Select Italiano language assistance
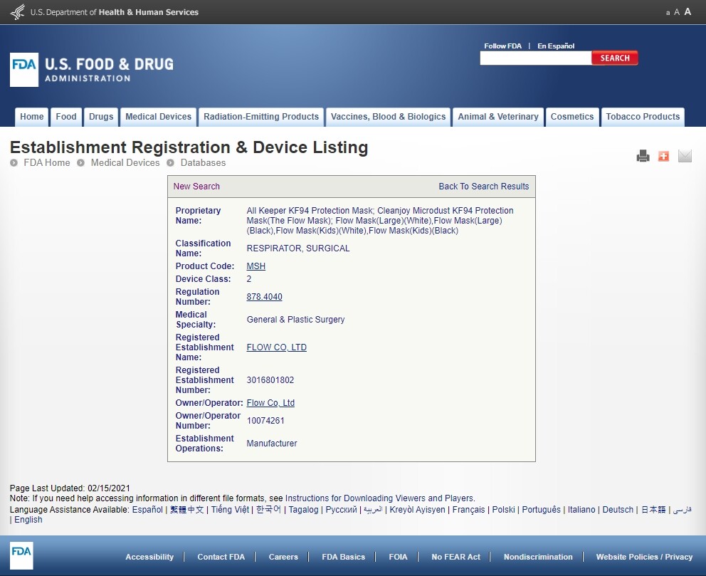Viewport: 706px width, 576px height. tap(581, 509)
